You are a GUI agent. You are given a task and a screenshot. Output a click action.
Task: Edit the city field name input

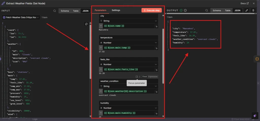[128, 16]
